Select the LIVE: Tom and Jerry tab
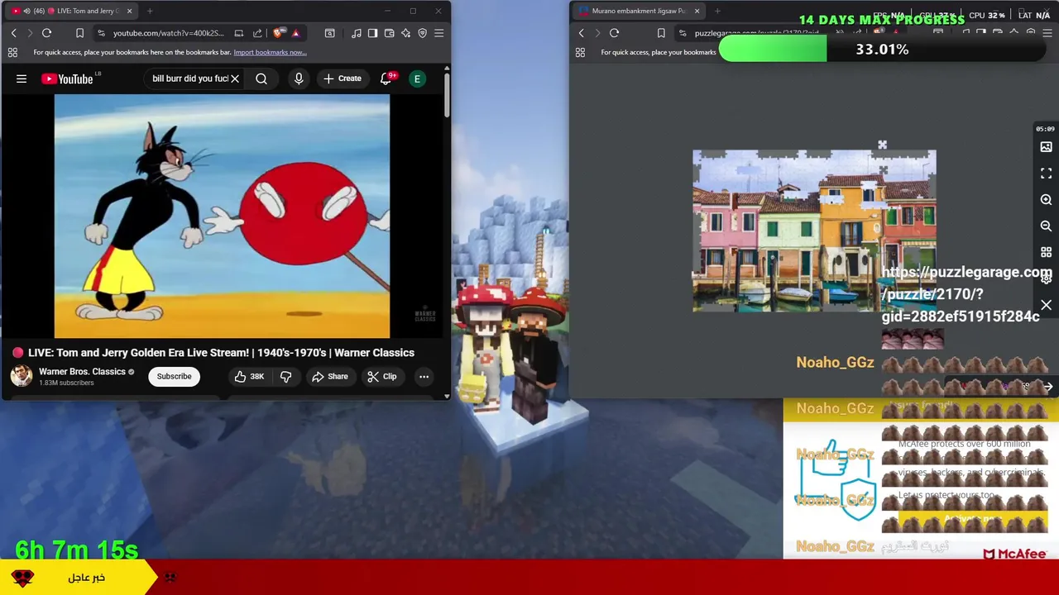Screen dimensions: 1059x595 [x=70, y=11]
